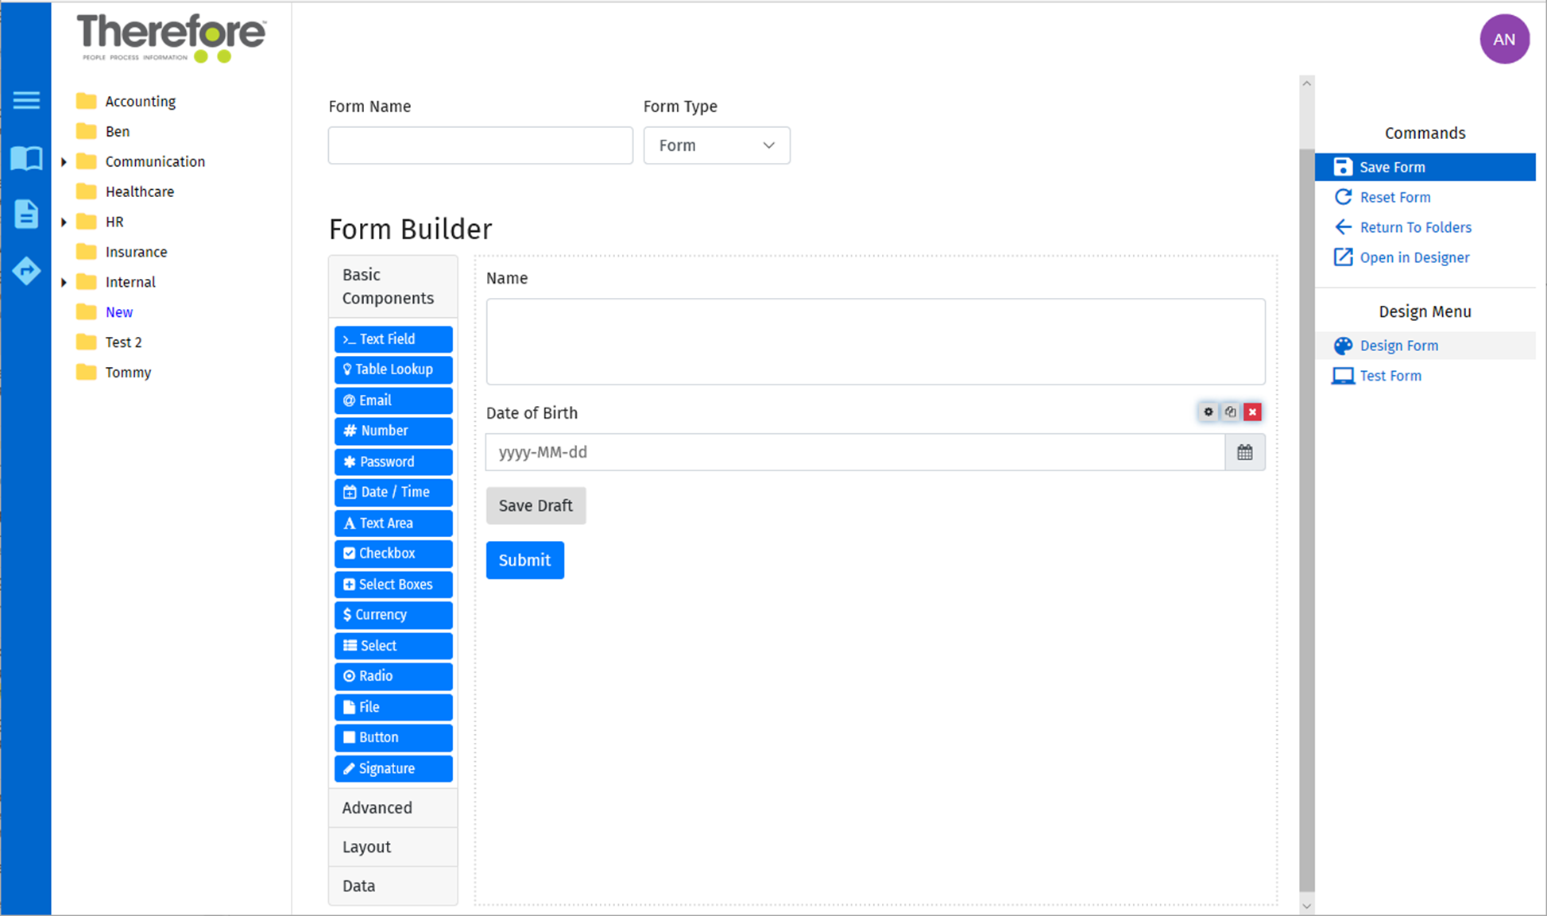Image resolution: width=1547 pixels, height=916 pixels.
Task: Click the Date of Birth settings gear icon
Action: [x=1208, y=412]
